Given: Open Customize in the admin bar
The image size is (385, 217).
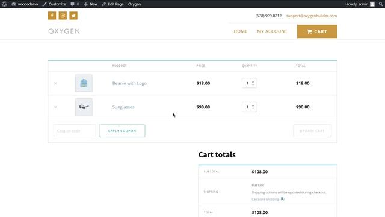Looking at the screenshot, I should pyautogui.click(x=54, y=4).
